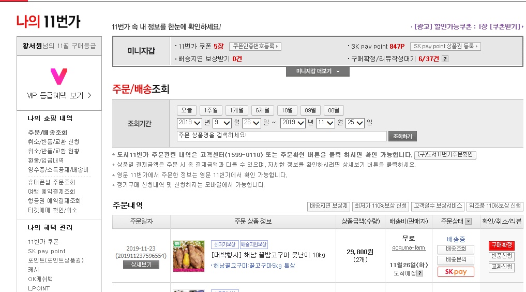Select the 10월 period button
526x292 pixels.
tap(287, 110)
